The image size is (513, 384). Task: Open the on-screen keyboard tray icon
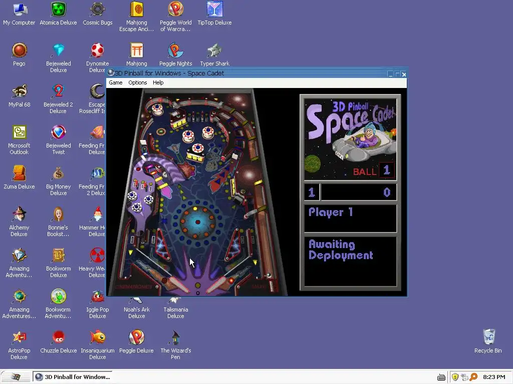[441, 377]
